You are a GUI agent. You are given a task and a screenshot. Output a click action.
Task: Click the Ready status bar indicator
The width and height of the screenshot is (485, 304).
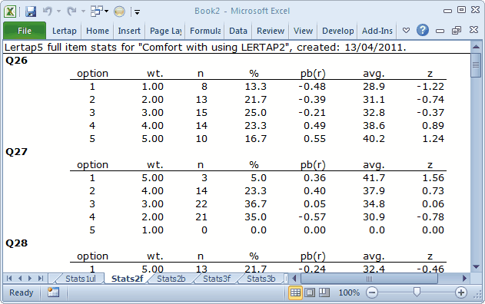coord(21,292)
